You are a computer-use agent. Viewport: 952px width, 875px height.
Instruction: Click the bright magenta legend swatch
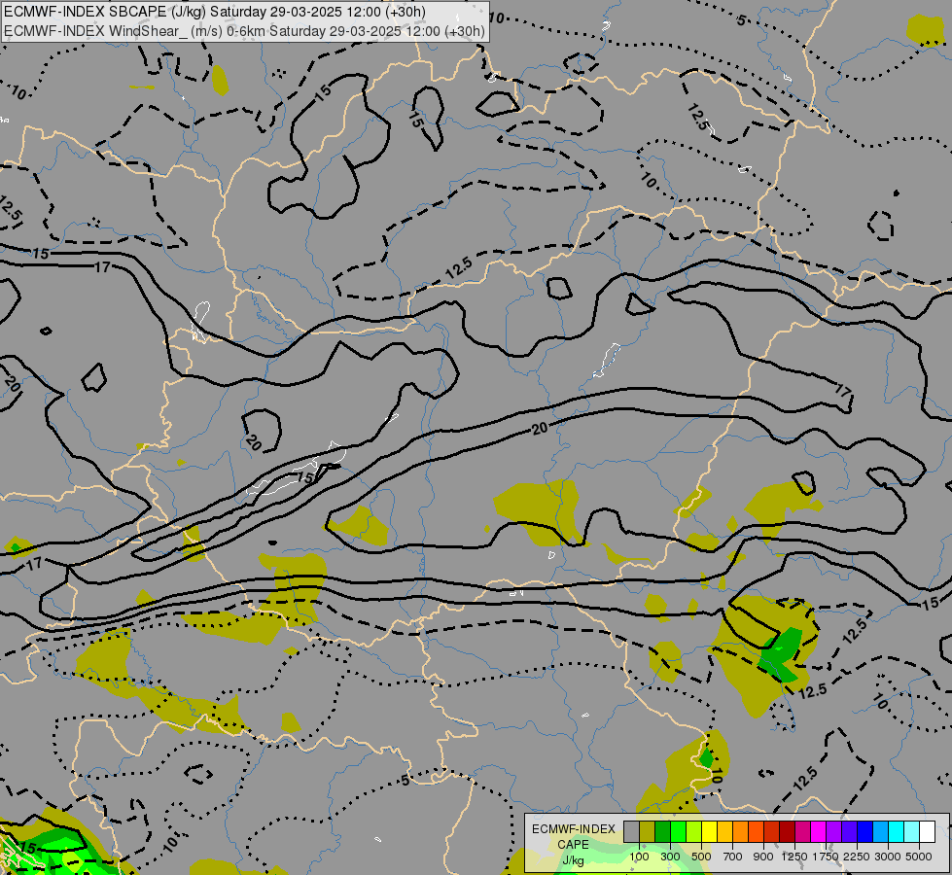pyautogui.click(x=819, y=832)
